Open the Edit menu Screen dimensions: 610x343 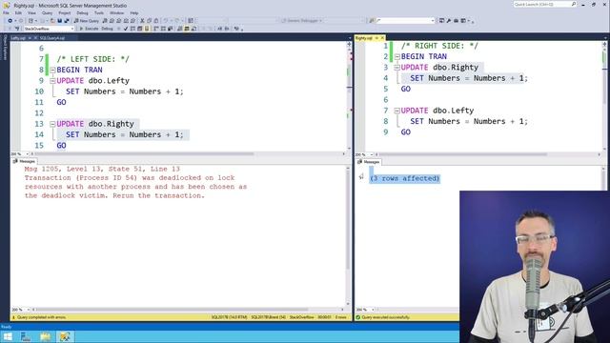(18, 12)
